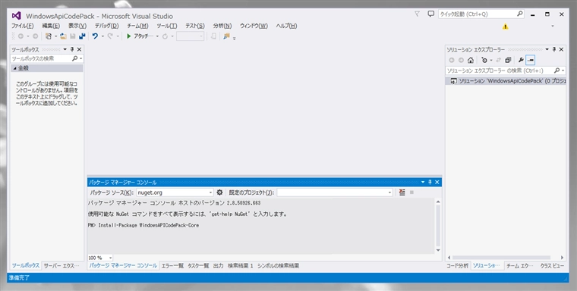This screenshot has height=291, width=577.
Task: Click the Find in Files toolbar icon
Action: [x=226, y=36]
